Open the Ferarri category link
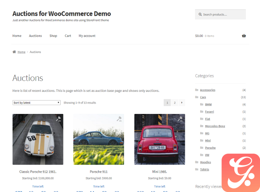The width and height of the screenshot is (260, 192). point(209,112)
